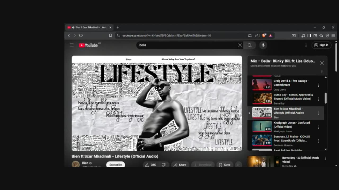
Task: Click the Khaligraph Jones - Confused title text
Action: [x=292, y=125]
